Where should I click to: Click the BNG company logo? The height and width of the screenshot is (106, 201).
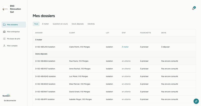6,9
